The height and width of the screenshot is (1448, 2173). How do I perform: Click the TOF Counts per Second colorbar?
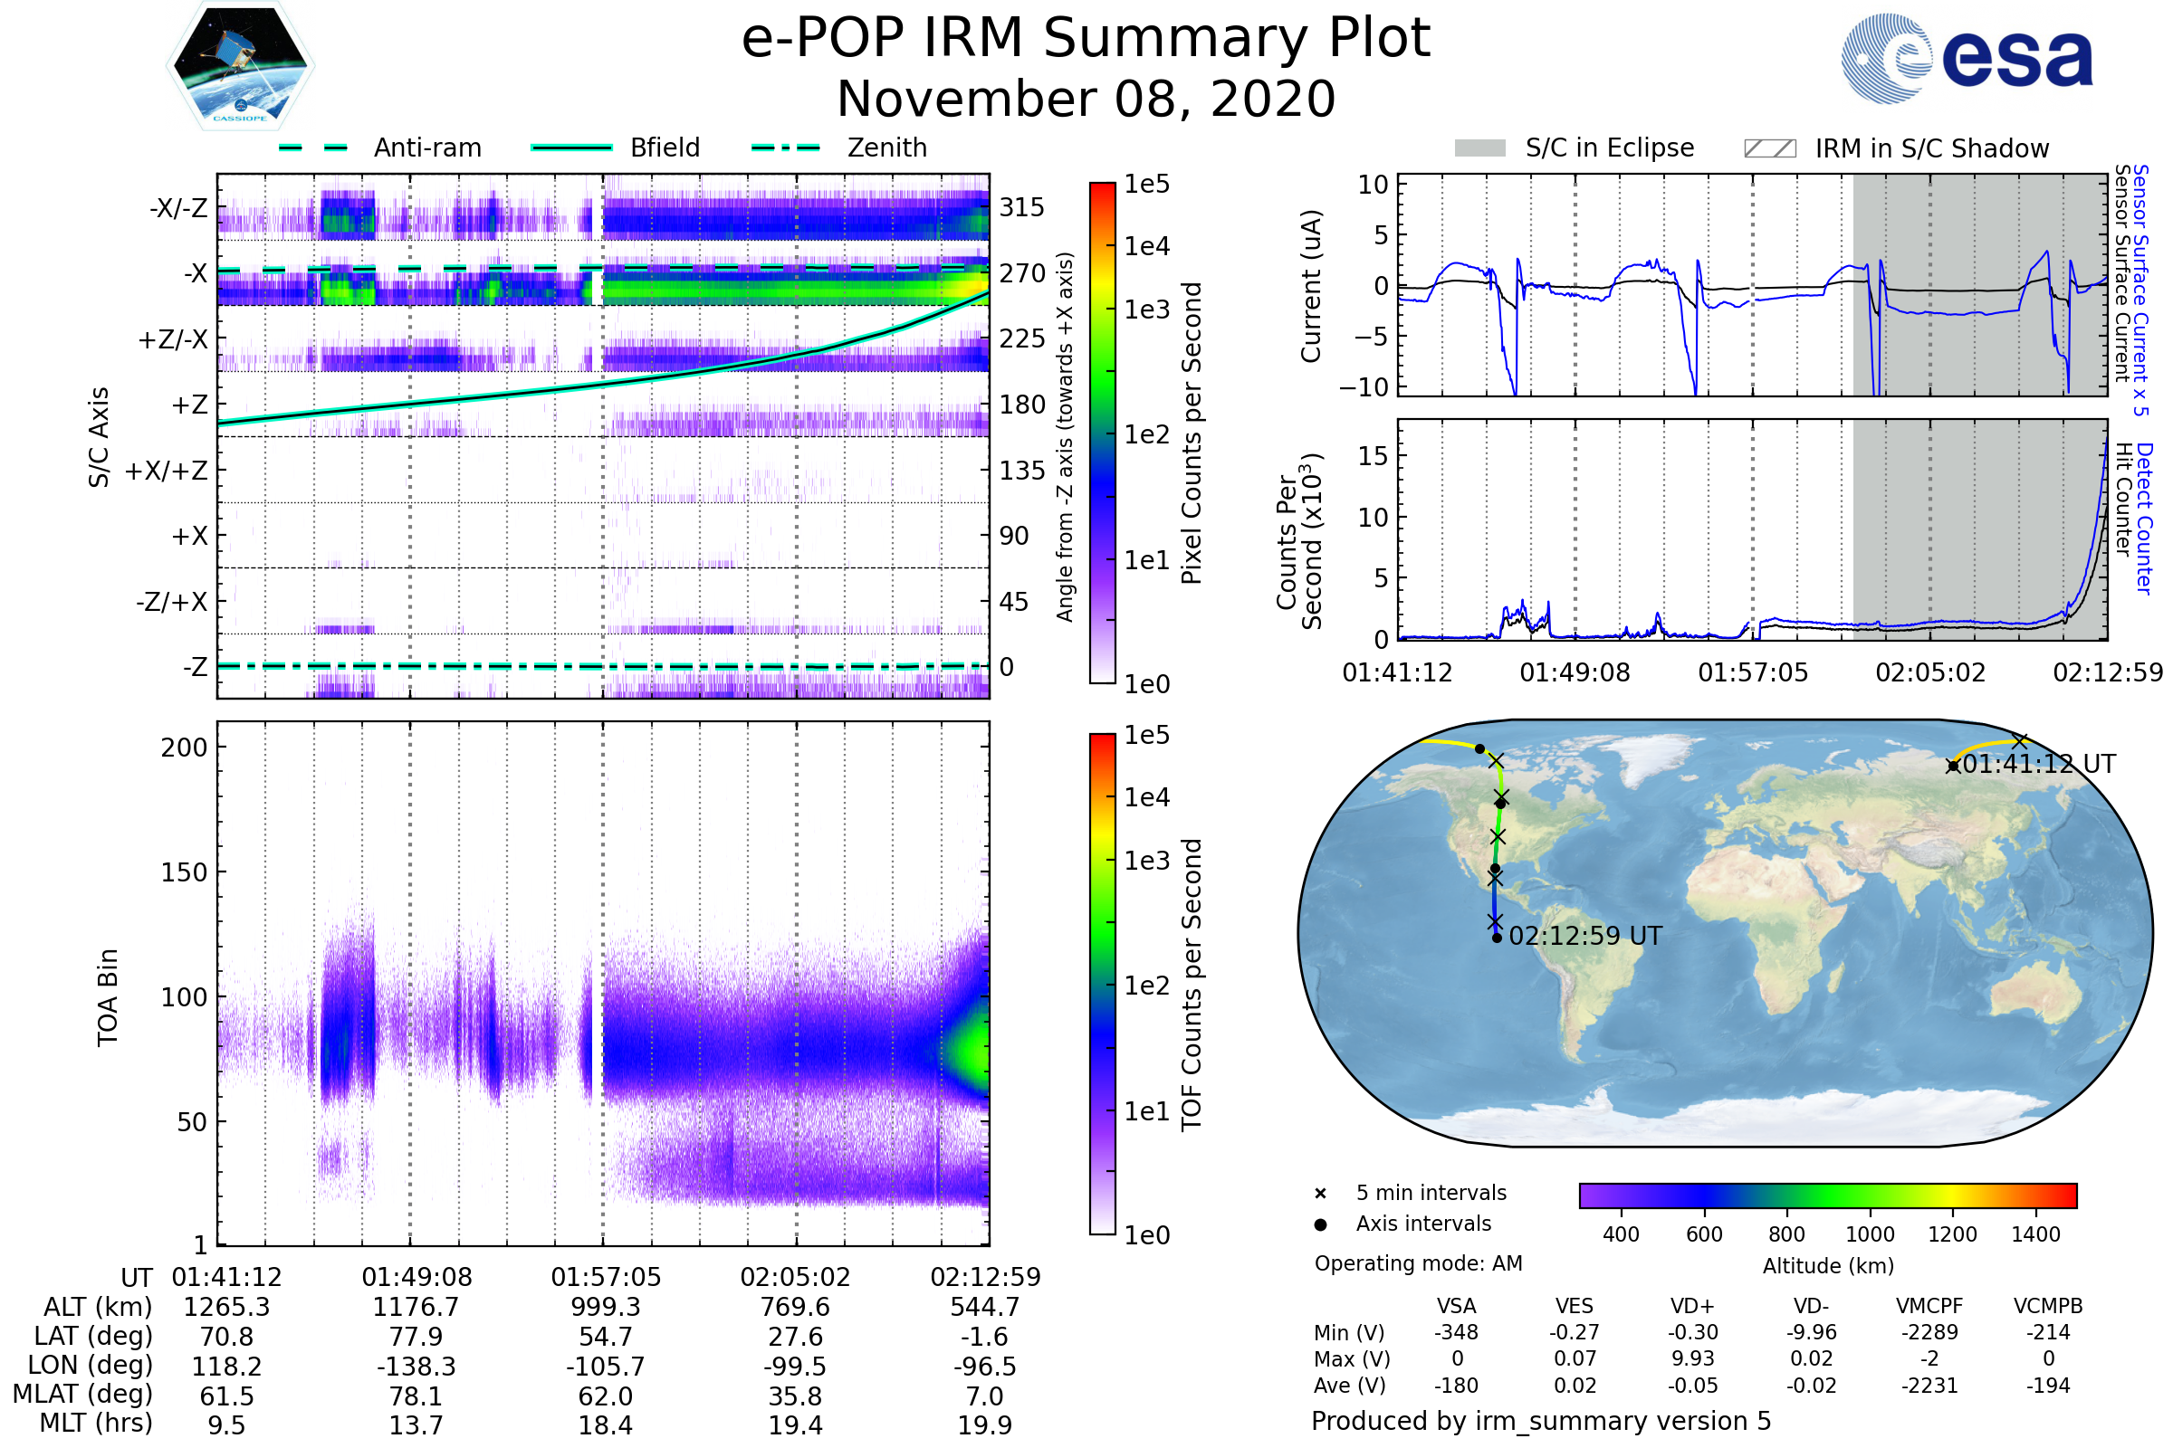[x=1102, y=984]
